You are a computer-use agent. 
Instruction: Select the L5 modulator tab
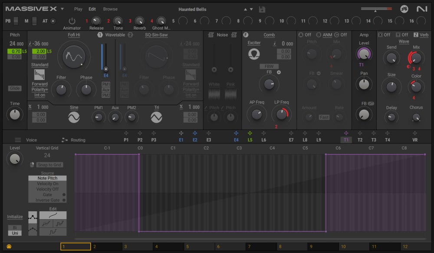(250, 140)
